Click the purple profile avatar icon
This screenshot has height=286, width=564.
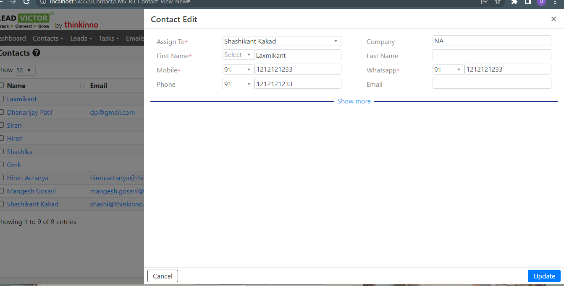[541, 2]
